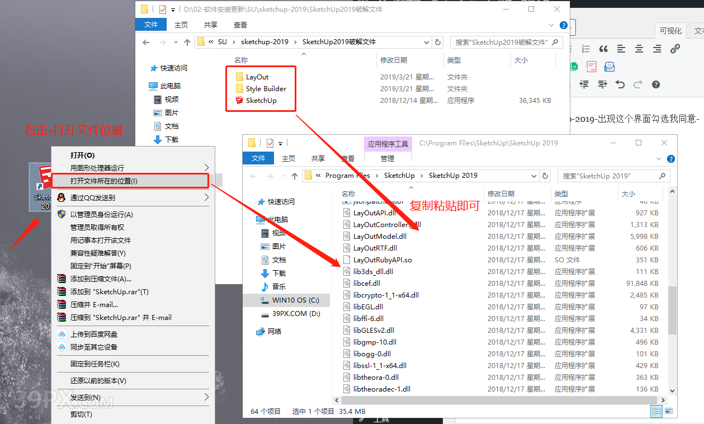This screenshot has height=424, width=704.
Task: Open 网络 in the navigation pane
Action: [x=275, y=332]
